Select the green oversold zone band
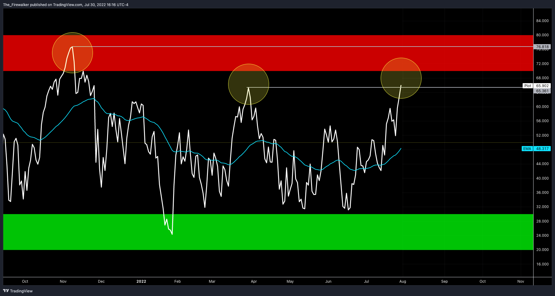 268,232
